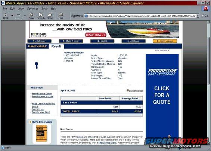Go to step 3 - Model
The image size is (211, 151).
102,41
